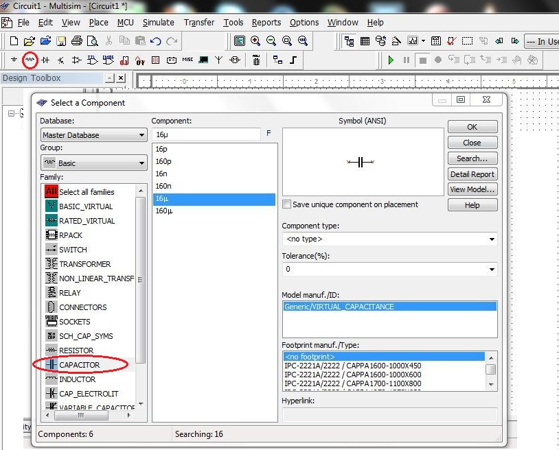Place an MCU chip component

(256, 60)
